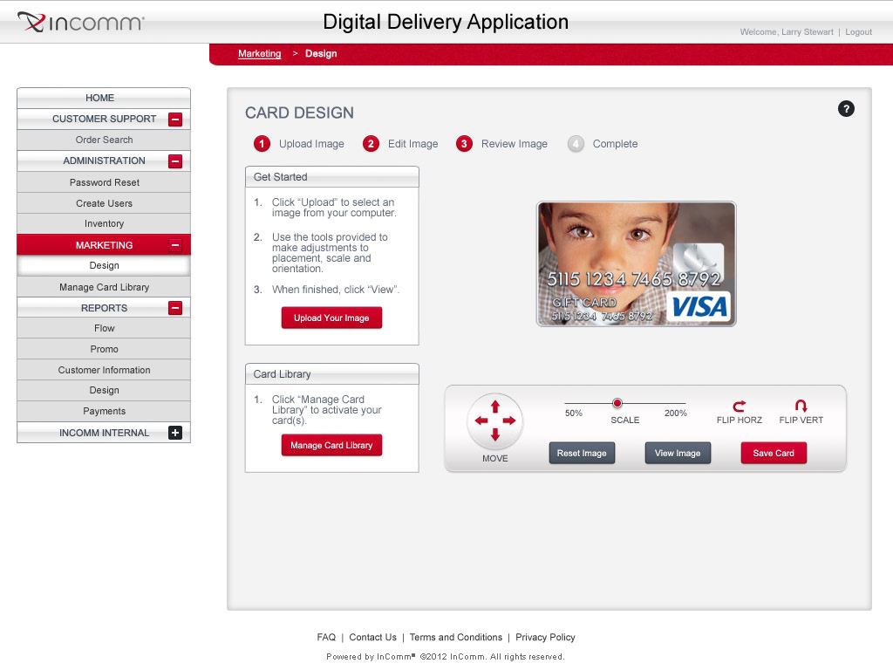Click Upload Your Image button

click(x=331, y=318)
